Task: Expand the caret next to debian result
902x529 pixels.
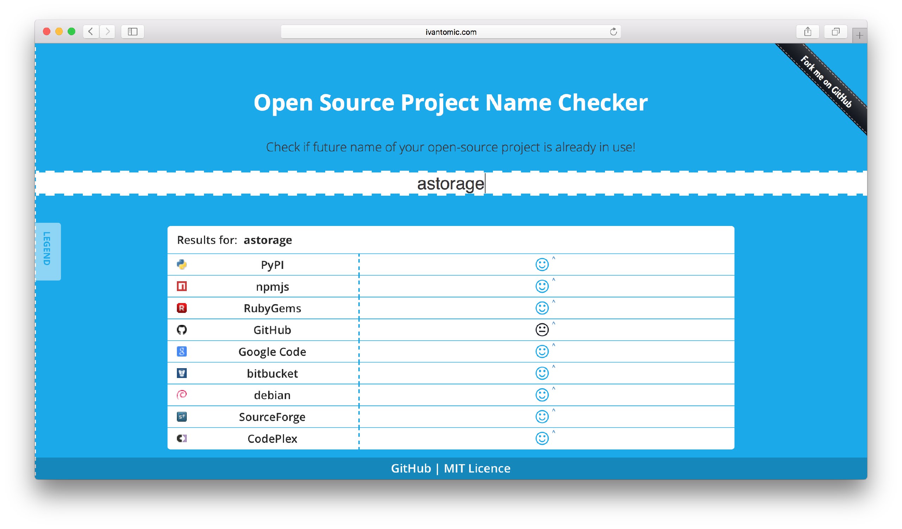Action: click(x=554, y=389)
